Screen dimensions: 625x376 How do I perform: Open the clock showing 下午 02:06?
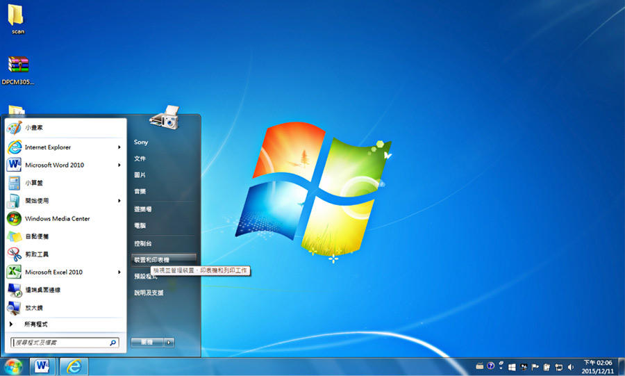[x=597, y=367]
